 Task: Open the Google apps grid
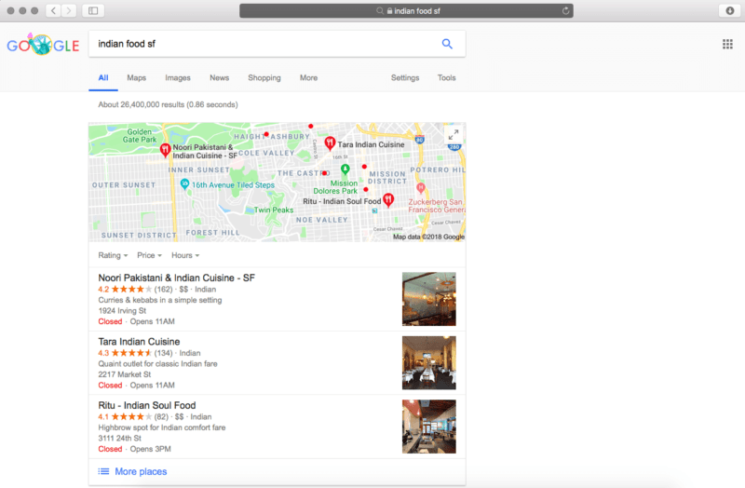727,44
